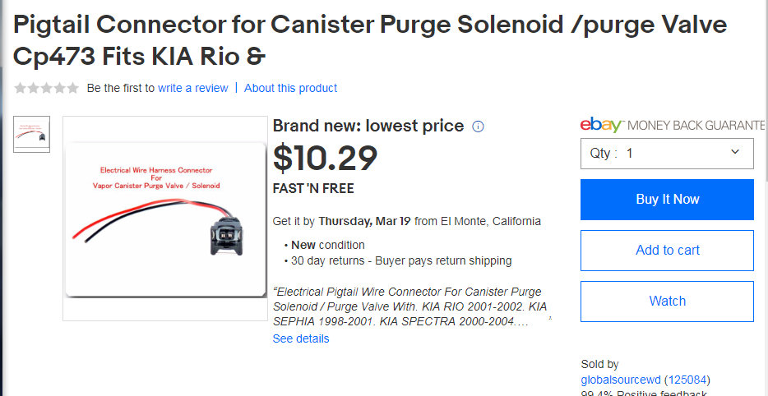Jump to About this product
The image size is (768, 396).
click(x=290, y=88)
